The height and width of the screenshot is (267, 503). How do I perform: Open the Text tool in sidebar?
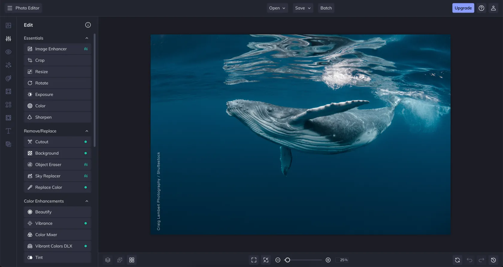coord(8,131)
